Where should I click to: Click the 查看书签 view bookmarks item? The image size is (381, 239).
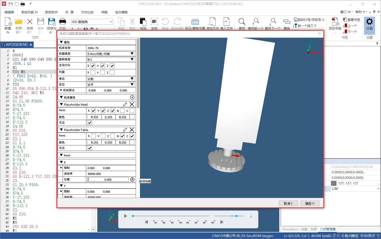pyautogui.click(x=352, y=20)
